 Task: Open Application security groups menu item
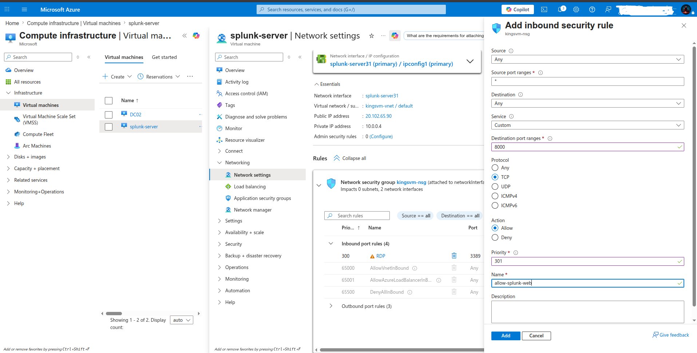[x=262, y=198]
